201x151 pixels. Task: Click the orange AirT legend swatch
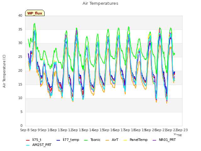[x=107, y=140]
